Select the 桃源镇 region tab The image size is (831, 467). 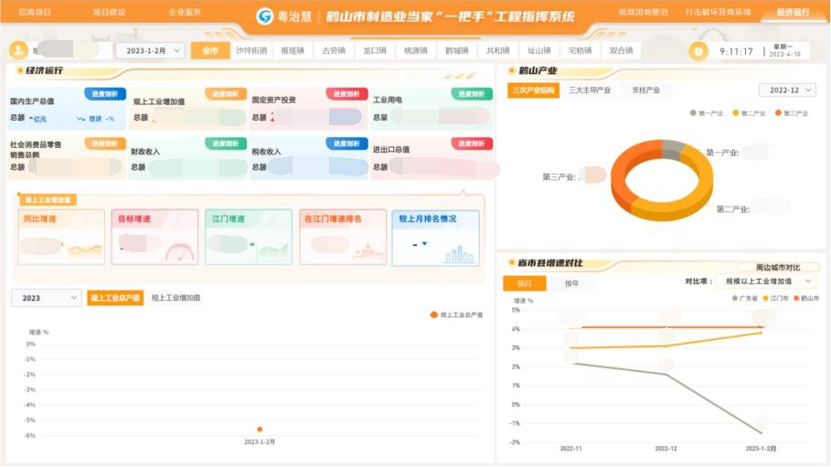click(415, 50)
